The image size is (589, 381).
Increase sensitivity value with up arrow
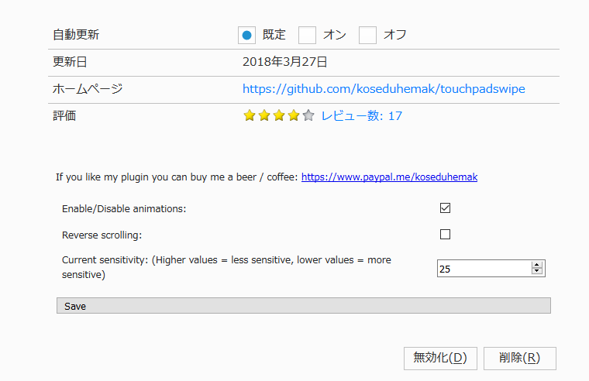pyautogui.click(x=537, y=265)
